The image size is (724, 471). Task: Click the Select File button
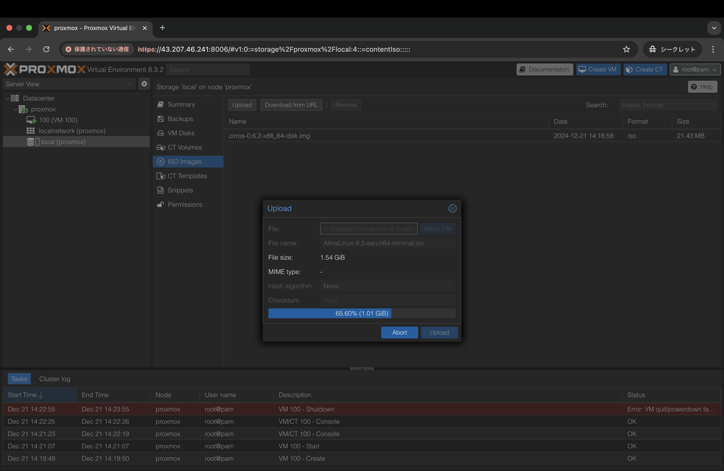pos(437,229)
